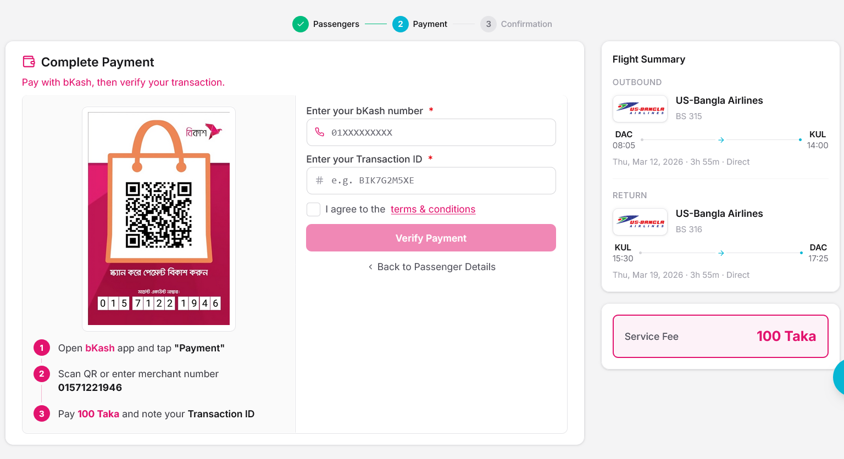Click step 1 circle next to Open bKash instruction
The image size is (844, 459).
42,348
